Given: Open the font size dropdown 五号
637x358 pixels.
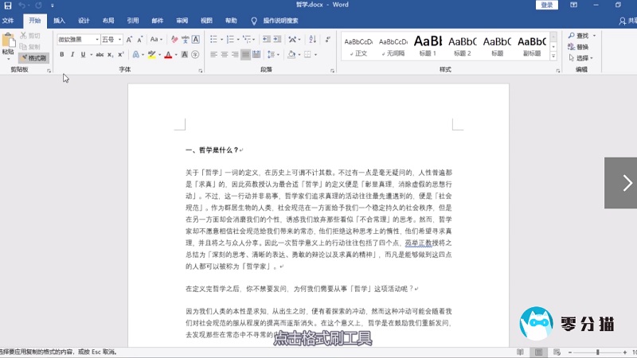Looking at the screenshot, I should [110, 39].
